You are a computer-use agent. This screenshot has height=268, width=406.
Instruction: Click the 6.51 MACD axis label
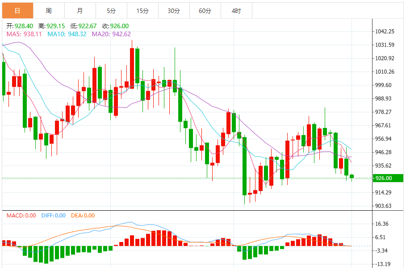point(381,237)
